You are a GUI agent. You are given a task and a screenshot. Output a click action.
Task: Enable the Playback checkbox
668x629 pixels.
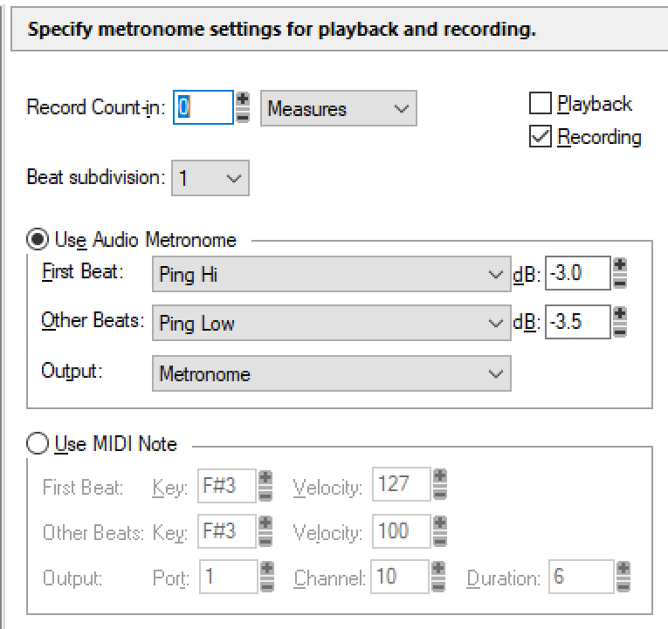[x=541, y=104]
